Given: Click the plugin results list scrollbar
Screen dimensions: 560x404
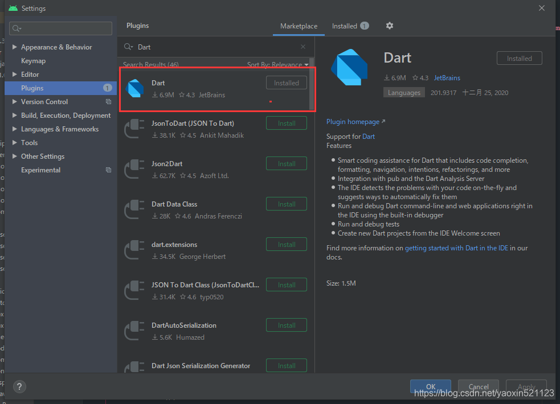Looking at the screenshot, I should tap(312, 85).
